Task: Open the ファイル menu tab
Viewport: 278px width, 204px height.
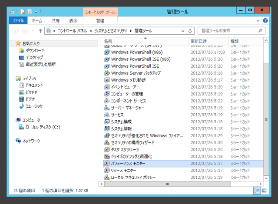Action: [x=18, y=20]
